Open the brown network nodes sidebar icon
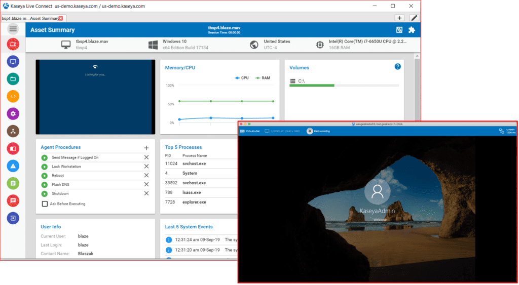Screen dimensions: 519x285 pos(13,131)
